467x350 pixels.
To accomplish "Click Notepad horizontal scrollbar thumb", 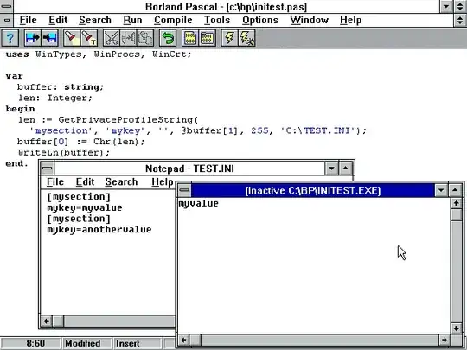I will [58, 321].
